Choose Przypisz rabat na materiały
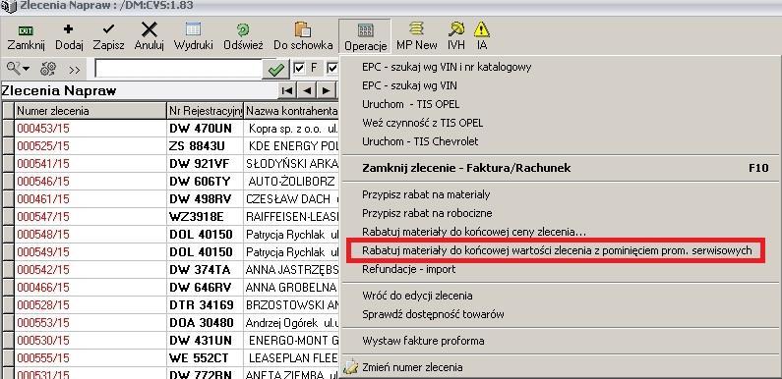Image resolution: width=782 pixels, height=379 pixels. pyautogui.click(x=426, y=194)
